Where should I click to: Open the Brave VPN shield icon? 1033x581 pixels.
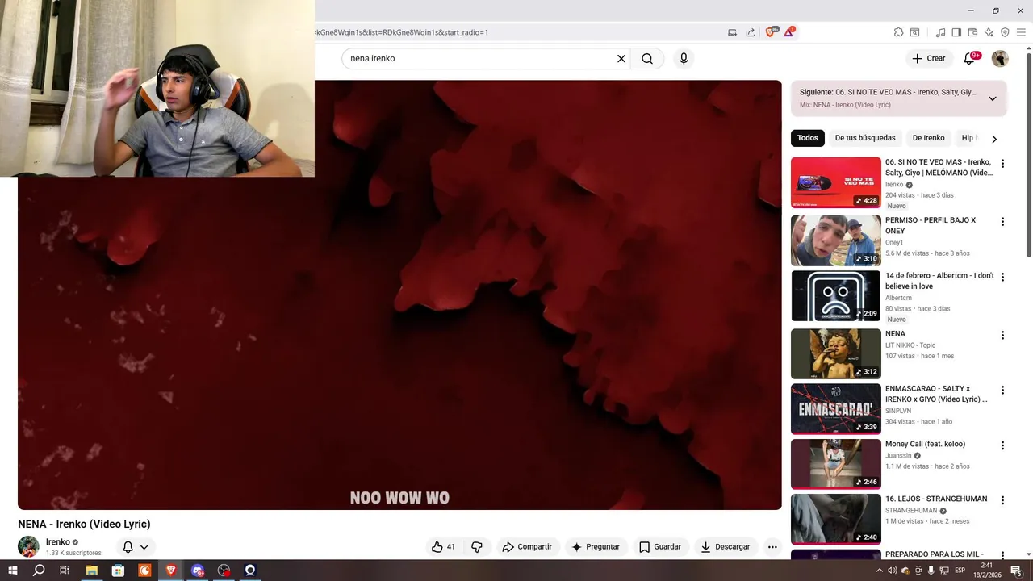pos(1005,32)
